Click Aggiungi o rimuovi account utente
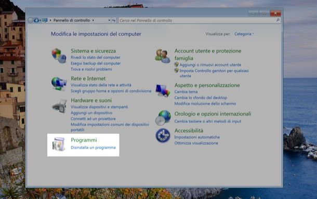 [x=210, y=65]
